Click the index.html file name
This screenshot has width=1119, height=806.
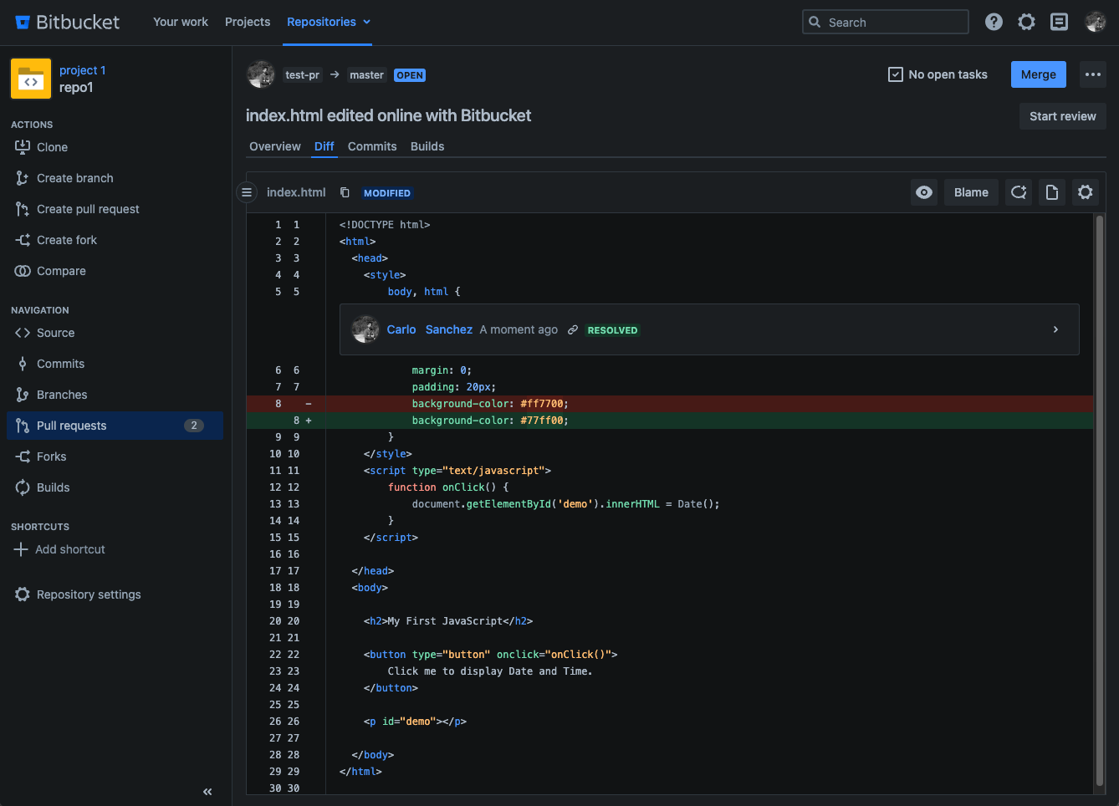(x=296, y=192)
